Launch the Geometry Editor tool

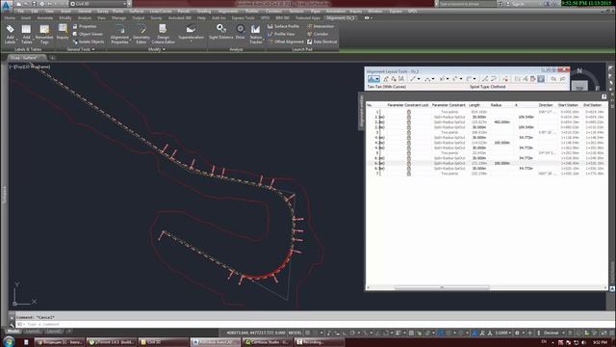click(141, 34)
